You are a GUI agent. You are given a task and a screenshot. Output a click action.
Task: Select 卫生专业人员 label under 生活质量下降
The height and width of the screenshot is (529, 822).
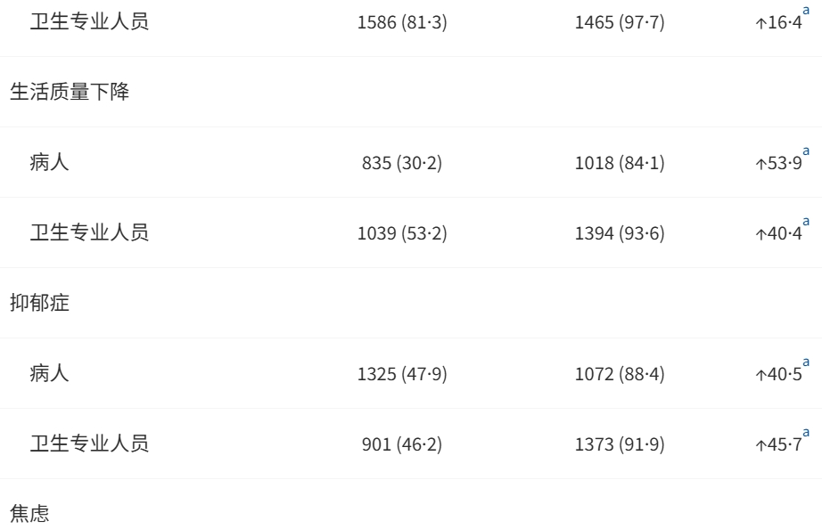[x=89, y=232]
